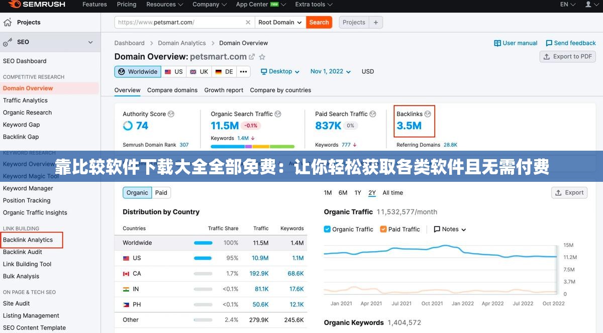Switch to Overview tab
Screen dimensions: 603x333
(x=127, y=90)
